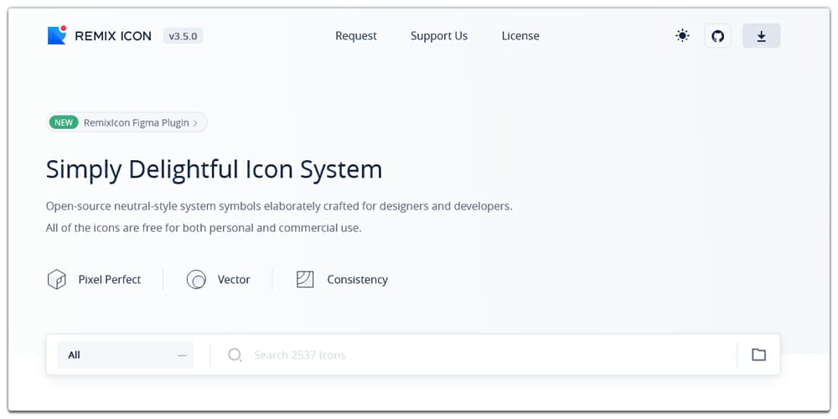
Task: Open the folder icon in search bar
Action: pyautogui.click(x=758, y=354)
